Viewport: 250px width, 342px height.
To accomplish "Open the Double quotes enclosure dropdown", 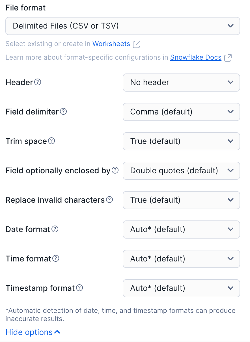I will (x=181, y=171).
